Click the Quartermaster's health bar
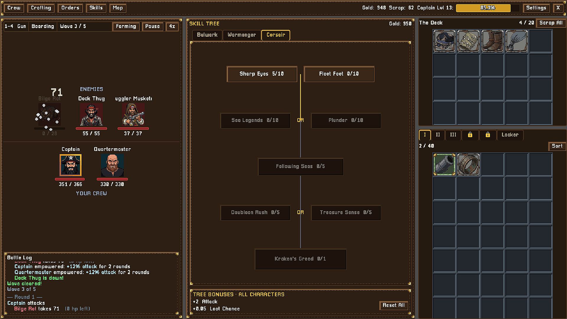 click(x=112, y=179)
